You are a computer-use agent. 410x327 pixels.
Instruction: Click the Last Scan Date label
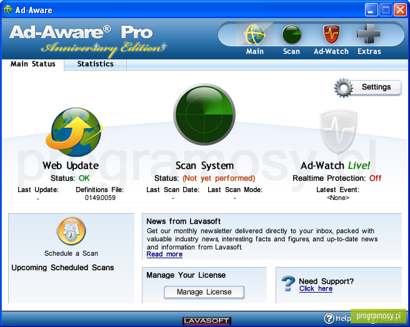coord(173,189)
